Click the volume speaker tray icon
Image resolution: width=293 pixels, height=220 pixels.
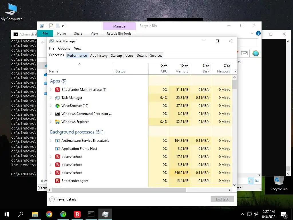(256, 214)
